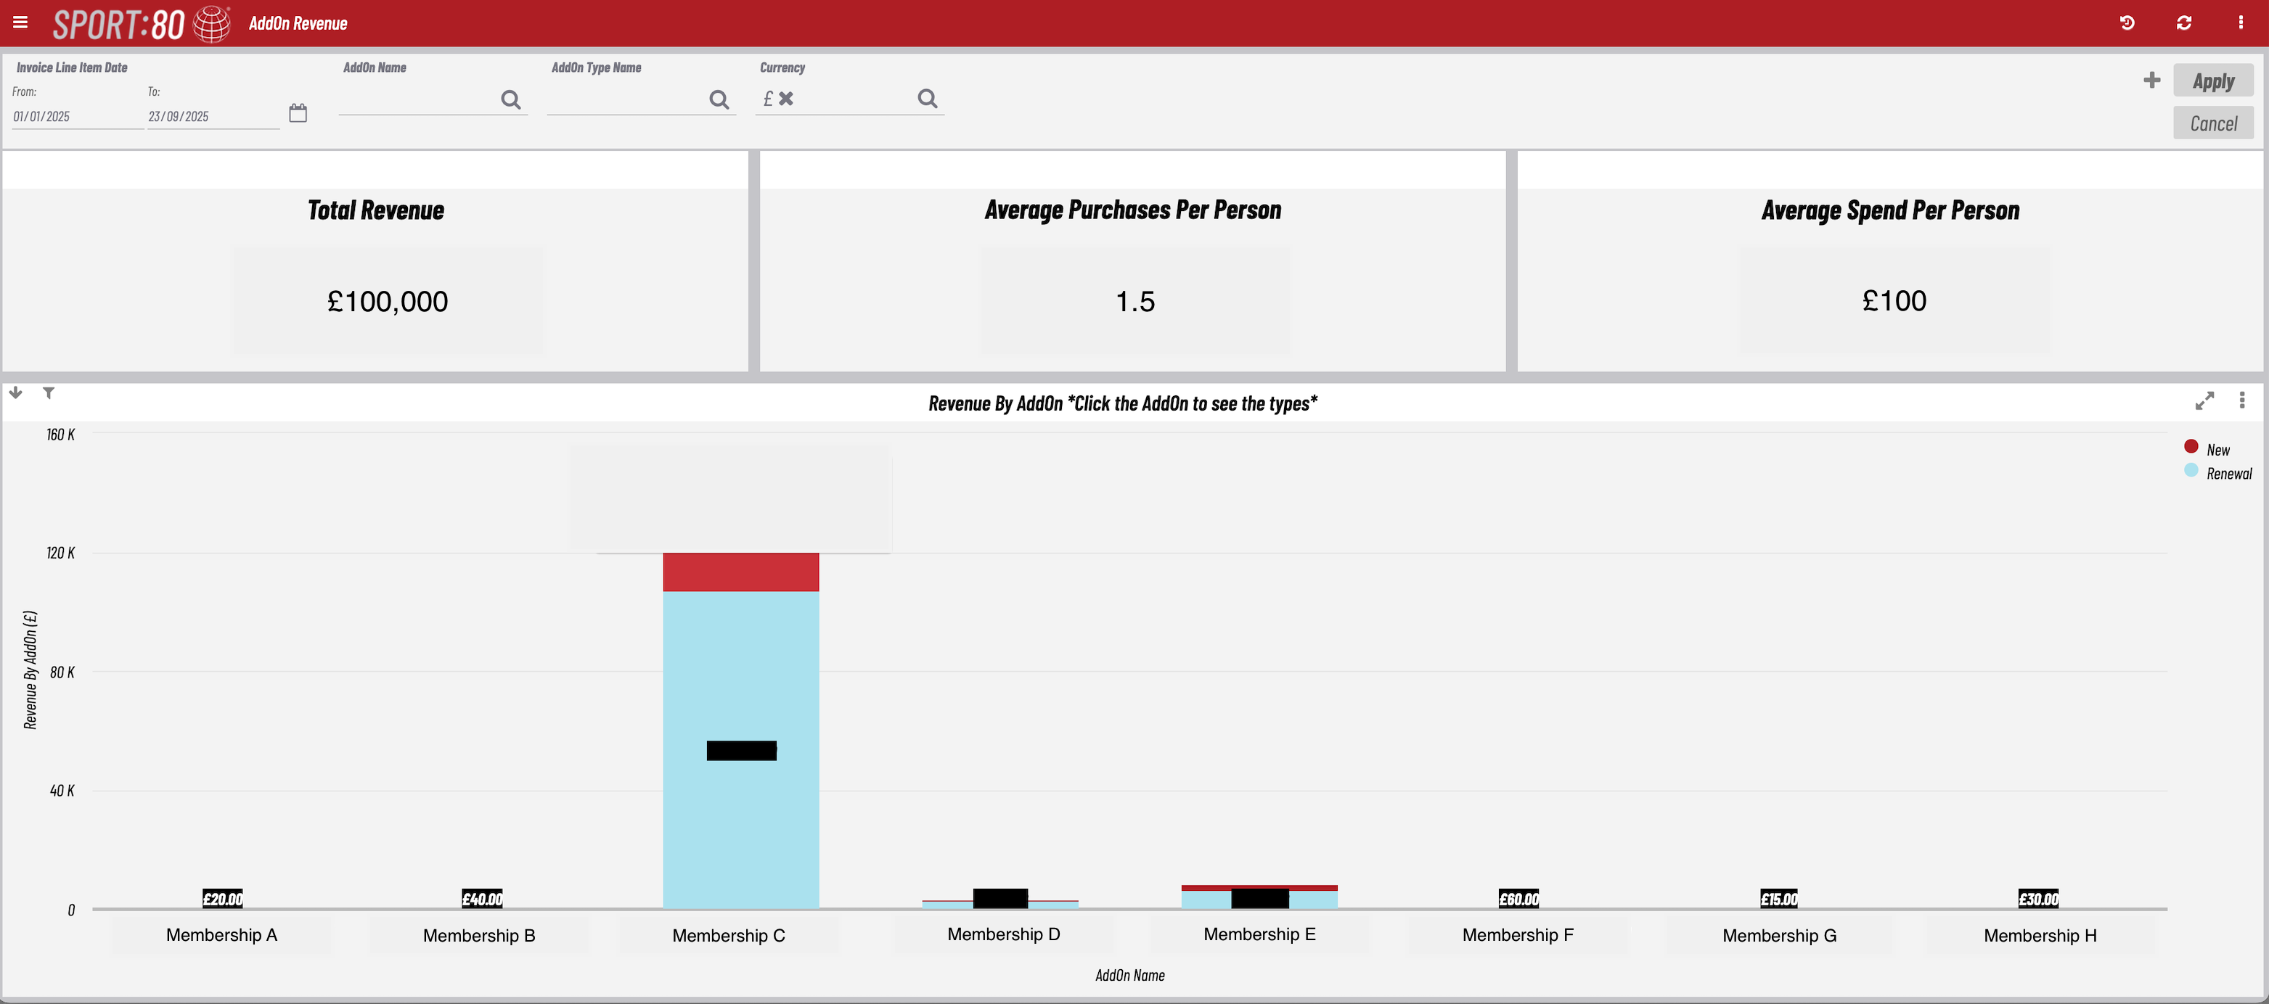The height and width of the screenshot is (1004, 2269).
Task: Click the refresh icon in header
Action: click(2183, 23)
